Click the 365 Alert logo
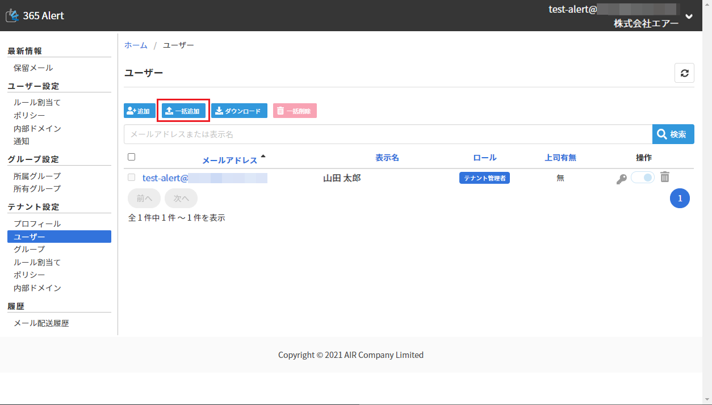Image resolution: width=712 pixels, height=405 pixels. click(x=35, y=16)
